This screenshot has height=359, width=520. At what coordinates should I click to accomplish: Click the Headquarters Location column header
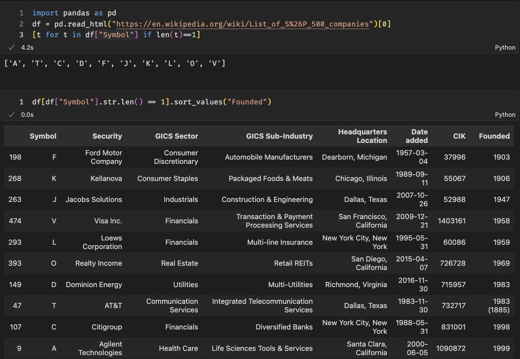363,136
